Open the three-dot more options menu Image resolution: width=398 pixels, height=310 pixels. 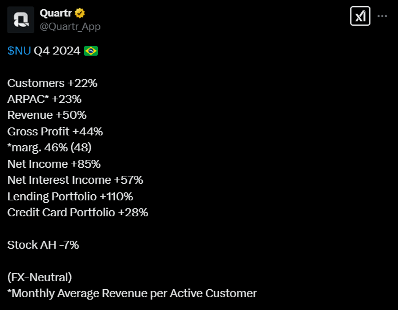click(x=383, y=17)
